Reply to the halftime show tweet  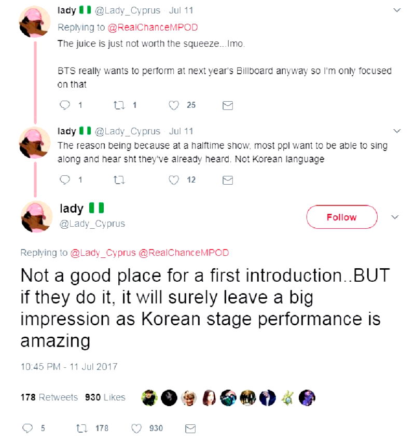pyautogui.click(x=65, y=180)
